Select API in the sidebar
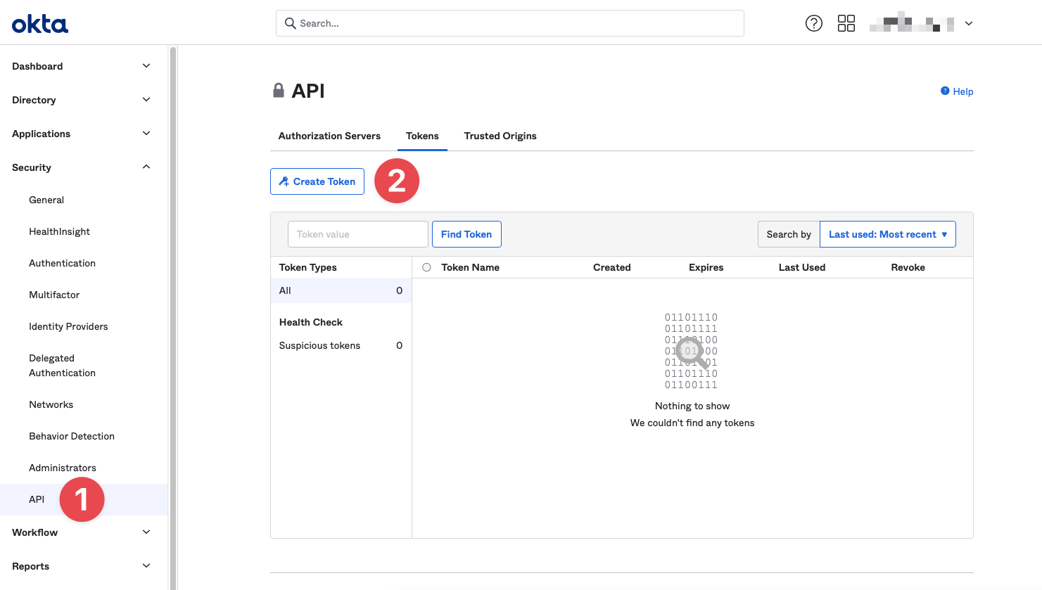This screenshot has height=590, width=1042. [84, 499]
